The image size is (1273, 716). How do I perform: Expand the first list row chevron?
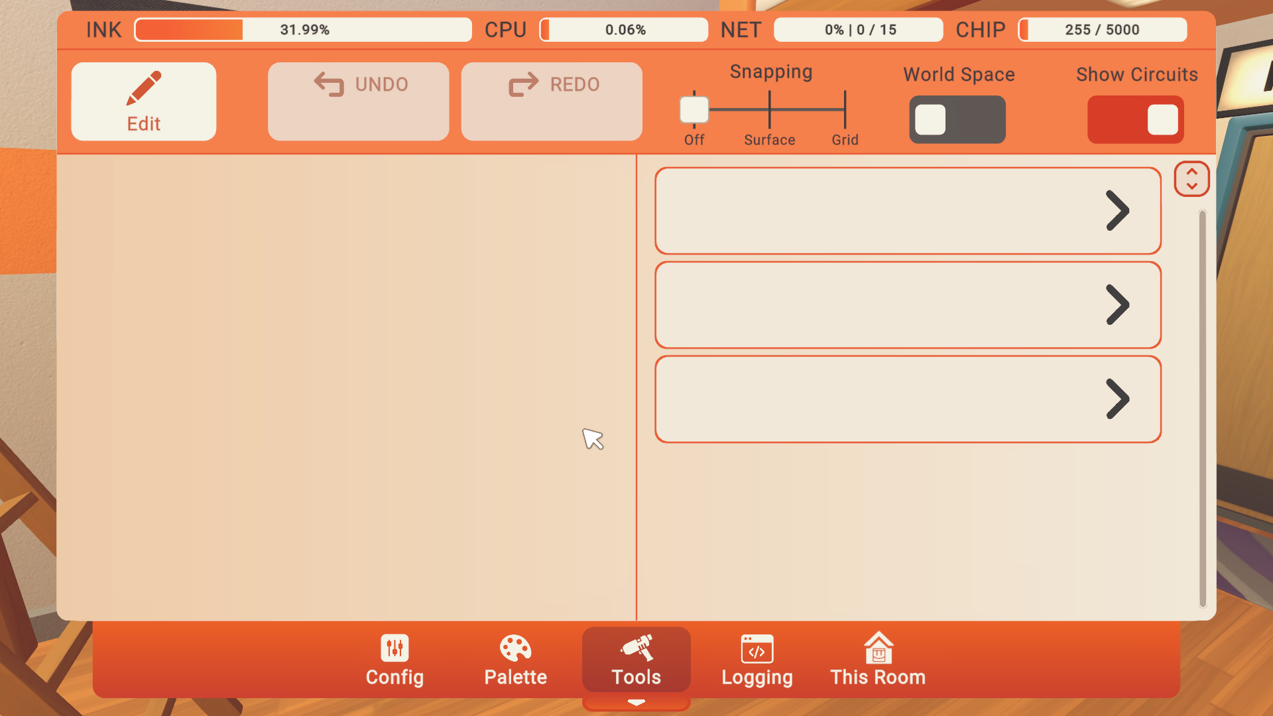1117,211
